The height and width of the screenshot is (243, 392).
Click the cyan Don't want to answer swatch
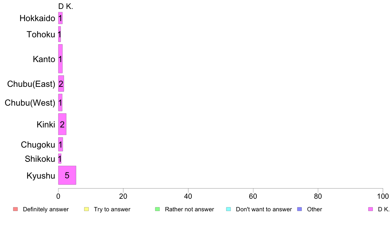(x=228, y=209)
